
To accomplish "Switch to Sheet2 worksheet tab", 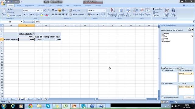I will point(30,99).
